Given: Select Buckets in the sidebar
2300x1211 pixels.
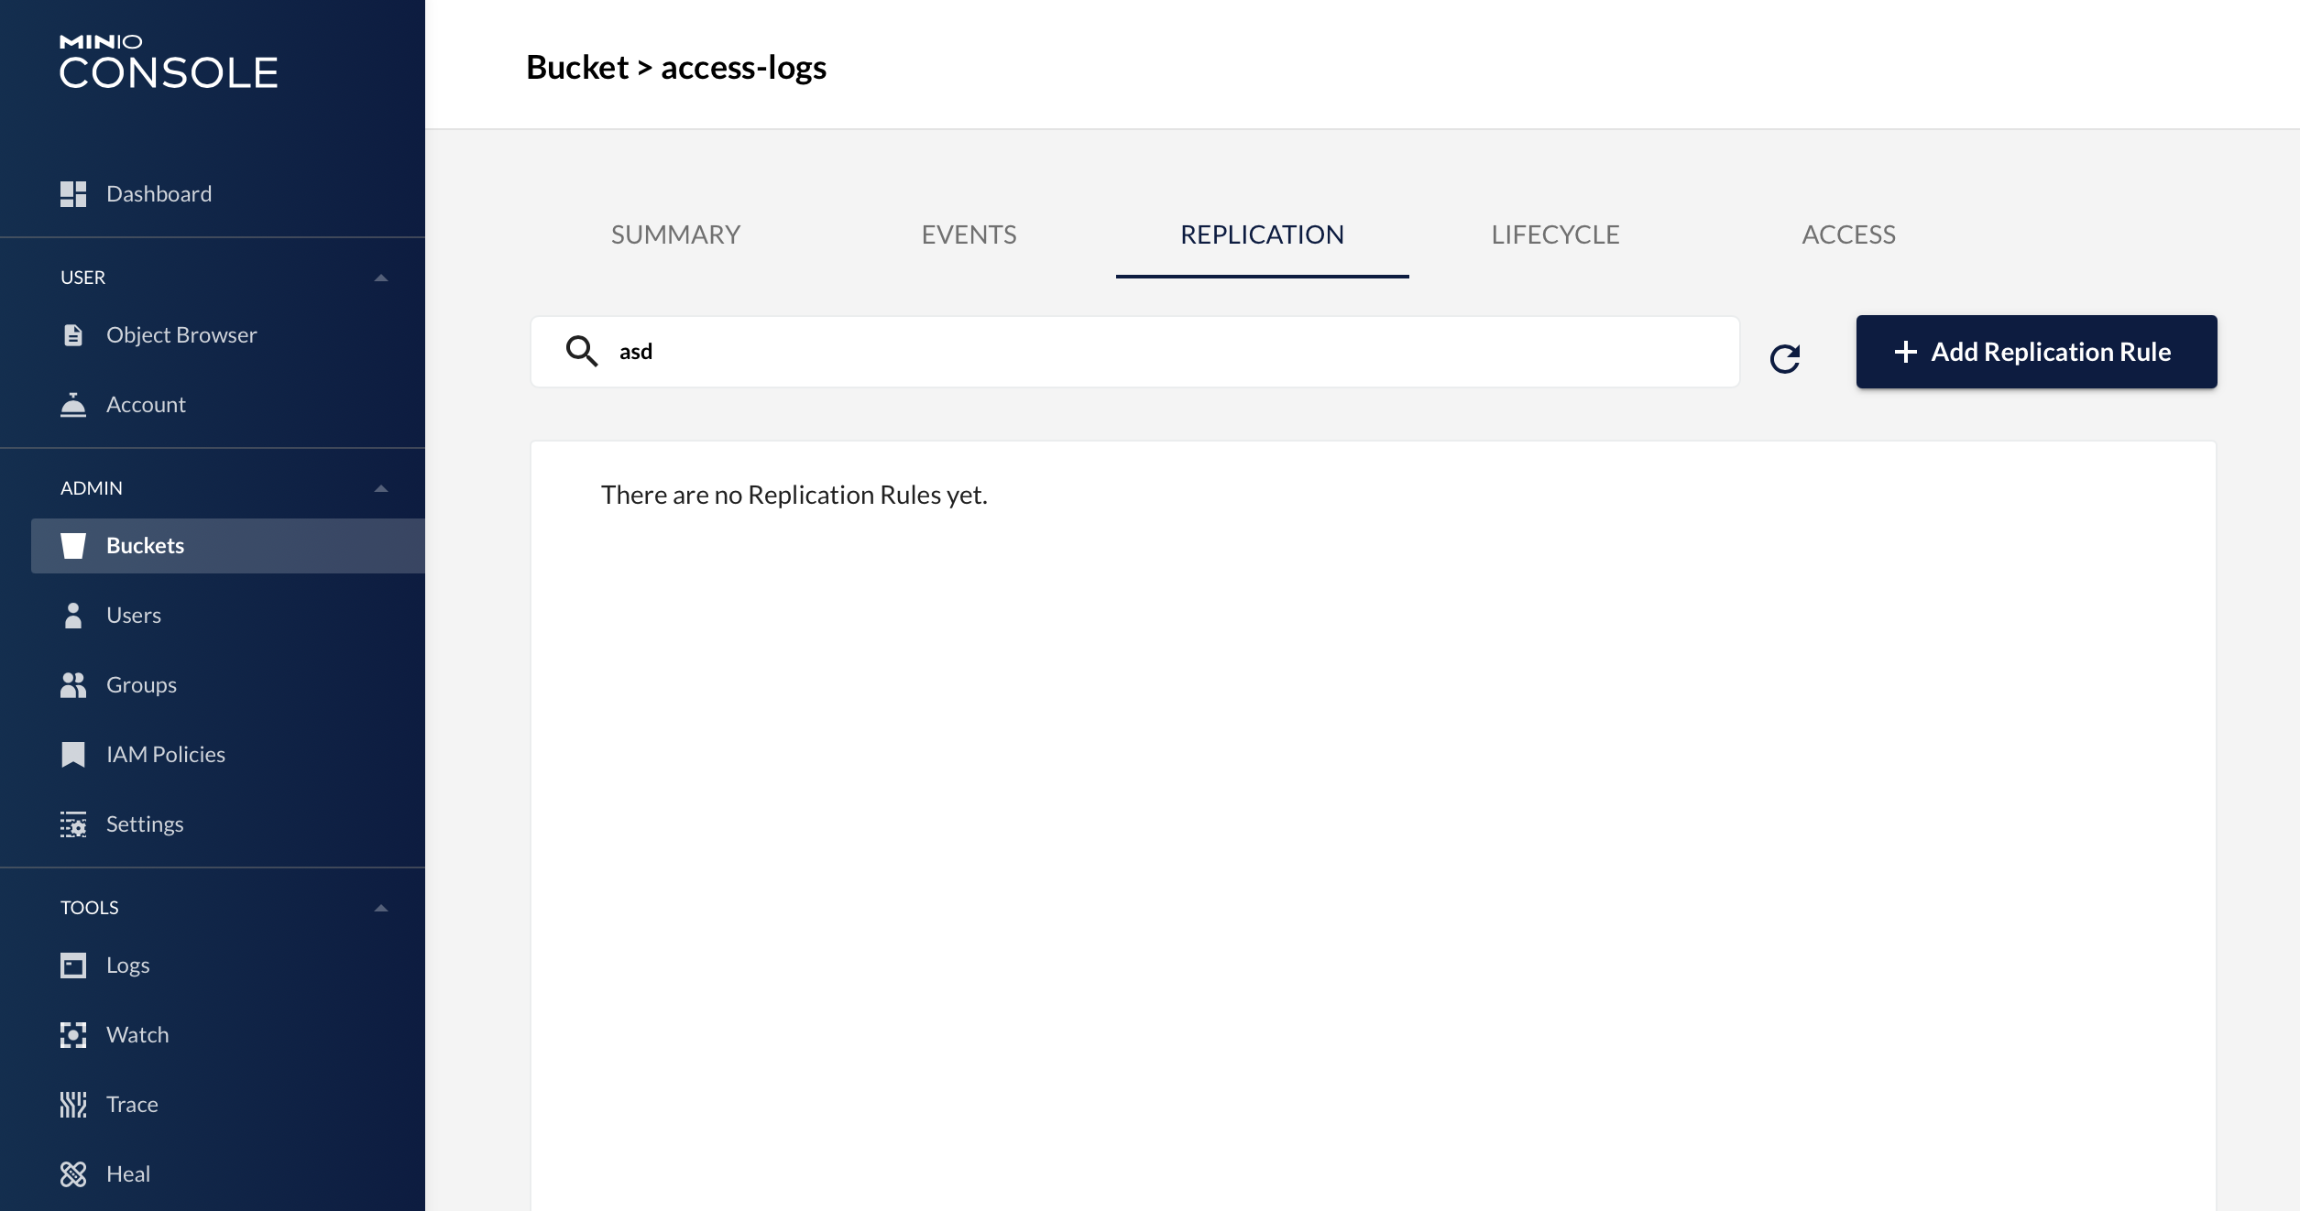Looking at the screenshot, I should 146,546.
